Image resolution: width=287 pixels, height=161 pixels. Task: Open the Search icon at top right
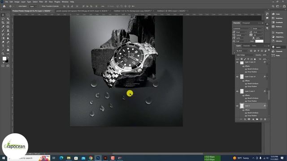tap(273, 6)
